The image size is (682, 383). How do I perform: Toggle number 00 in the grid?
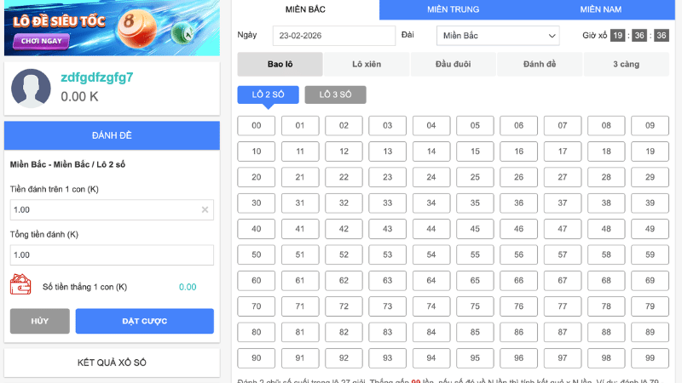pos(257,126)
